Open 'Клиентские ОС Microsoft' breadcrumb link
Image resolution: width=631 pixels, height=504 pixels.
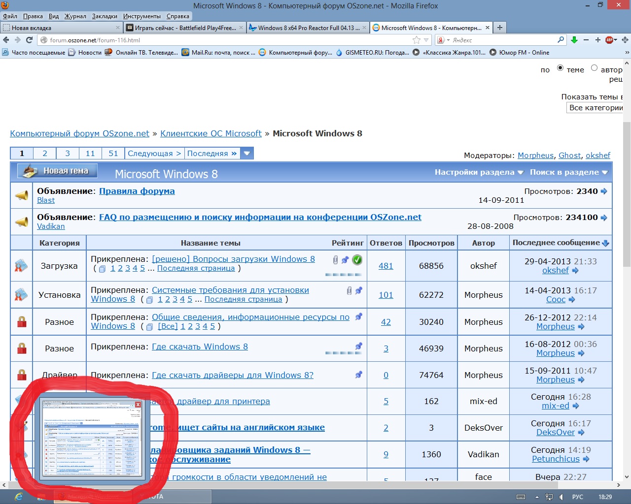[x=211, y=133]
